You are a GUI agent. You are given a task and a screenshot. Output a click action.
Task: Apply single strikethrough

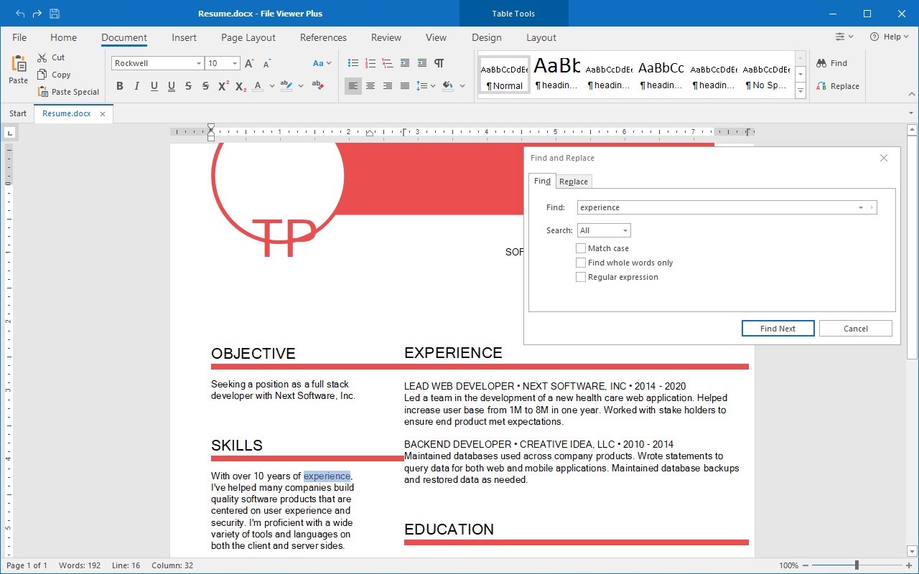pyautogui.click(x=189, y=86)
